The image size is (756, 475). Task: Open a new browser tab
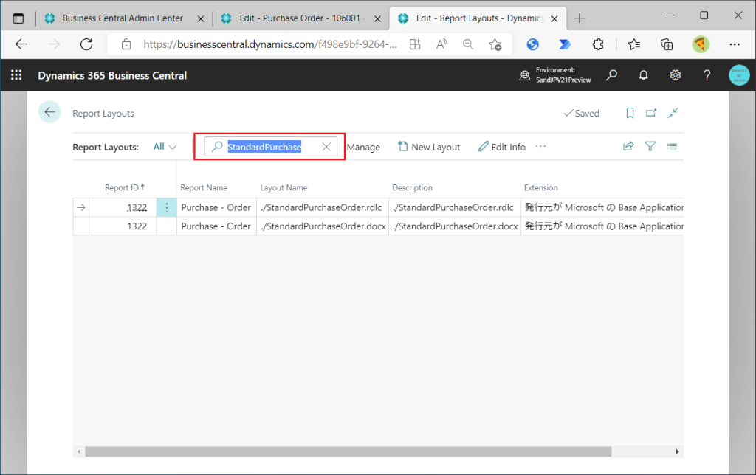click(580, 18)
